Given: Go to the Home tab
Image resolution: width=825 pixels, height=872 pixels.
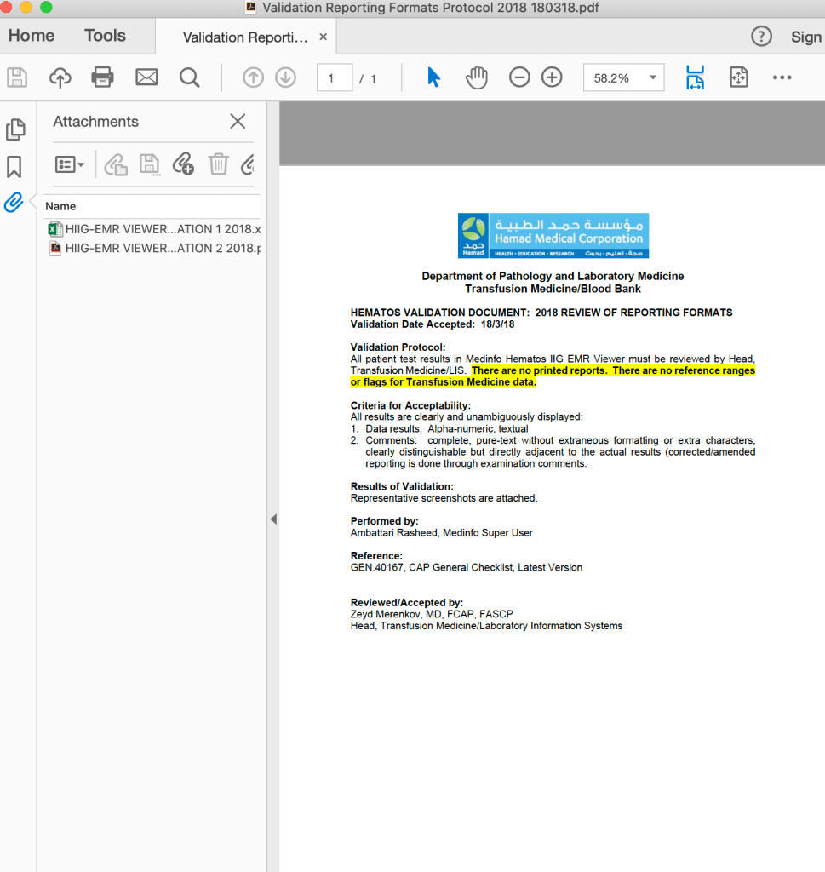Looking at the screenshot, I should 32,36.
